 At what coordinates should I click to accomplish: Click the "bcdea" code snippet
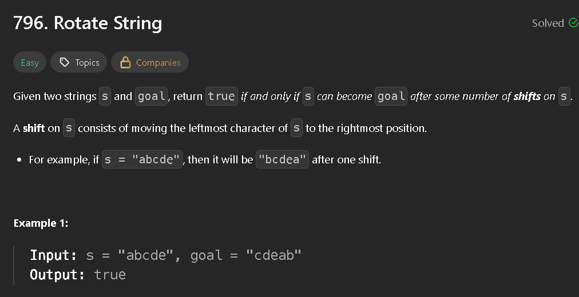[x=283, y=159]
